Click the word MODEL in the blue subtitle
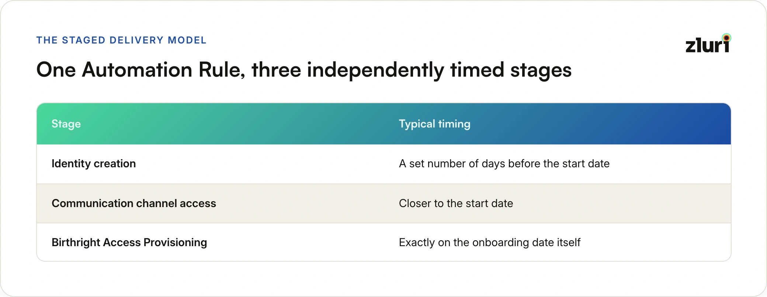Viewport: 767px width, 297px height. pyautogui.click(x=187, y=40)
